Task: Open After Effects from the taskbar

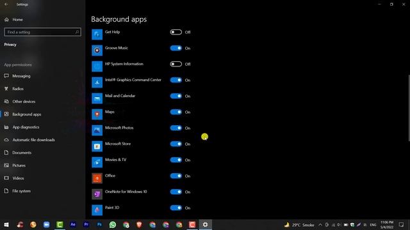Action: tap(73, 224)
